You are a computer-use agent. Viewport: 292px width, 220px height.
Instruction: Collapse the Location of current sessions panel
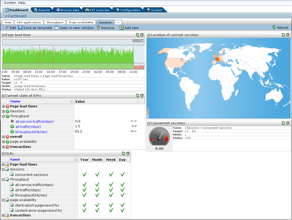point(149,35)
